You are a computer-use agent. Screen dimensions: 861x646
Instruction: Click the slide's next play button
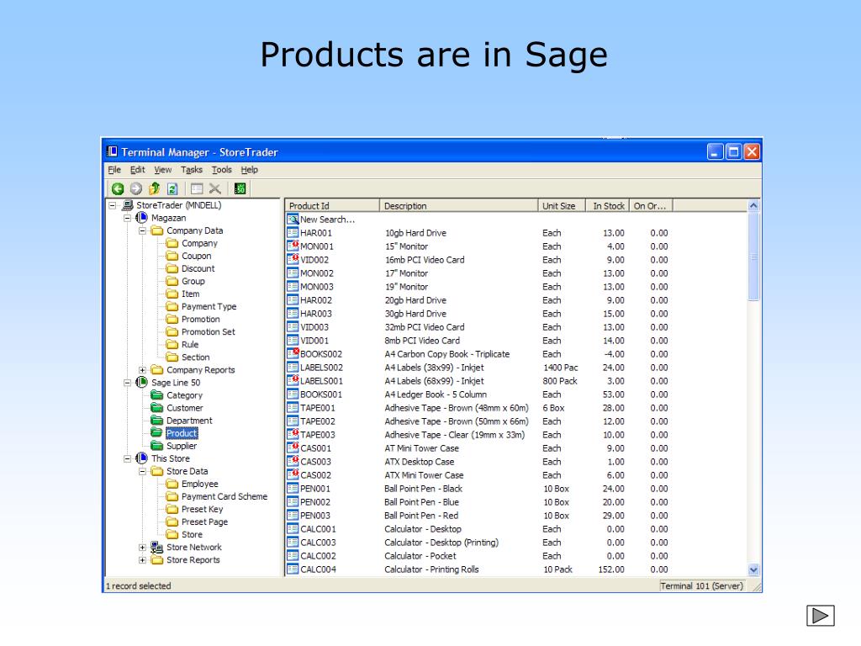(821, 615)
